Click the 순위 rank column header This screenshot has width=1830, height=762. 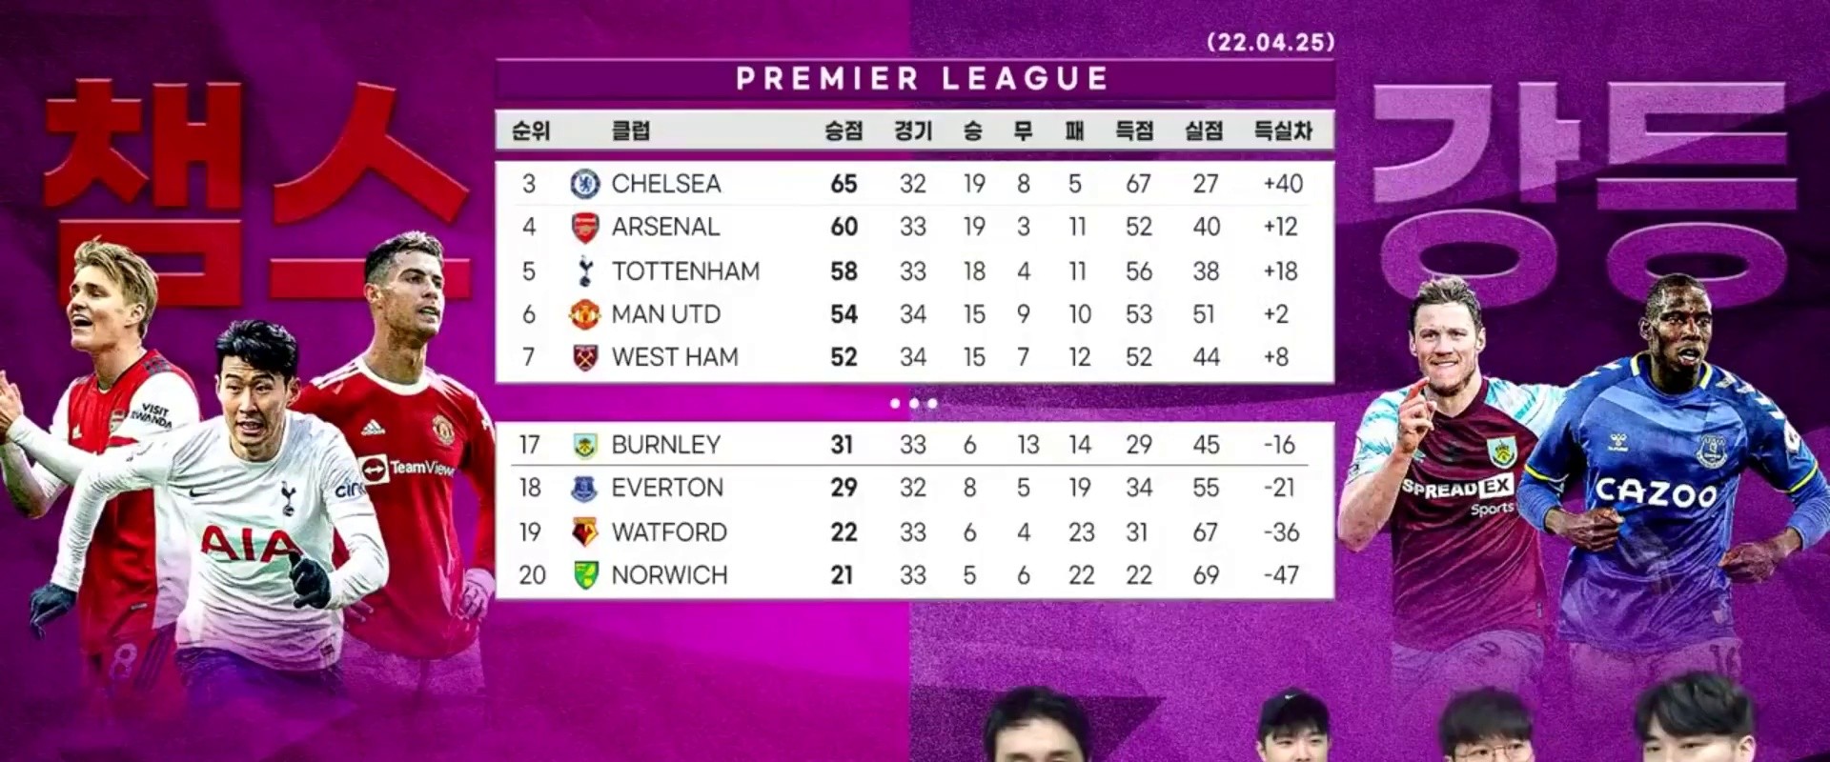point(531,130)
